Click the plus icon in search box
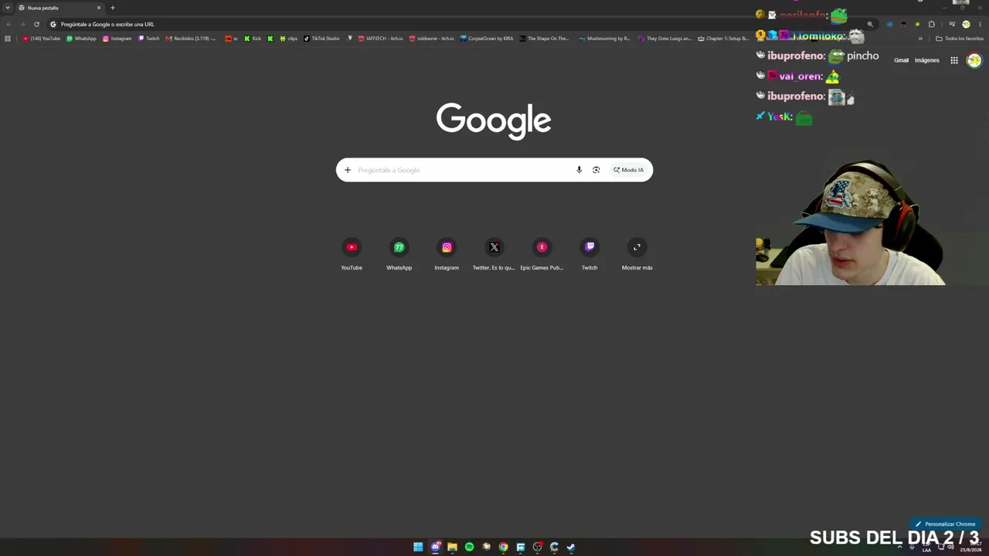989x556 pixels. (x=348, y=170)
